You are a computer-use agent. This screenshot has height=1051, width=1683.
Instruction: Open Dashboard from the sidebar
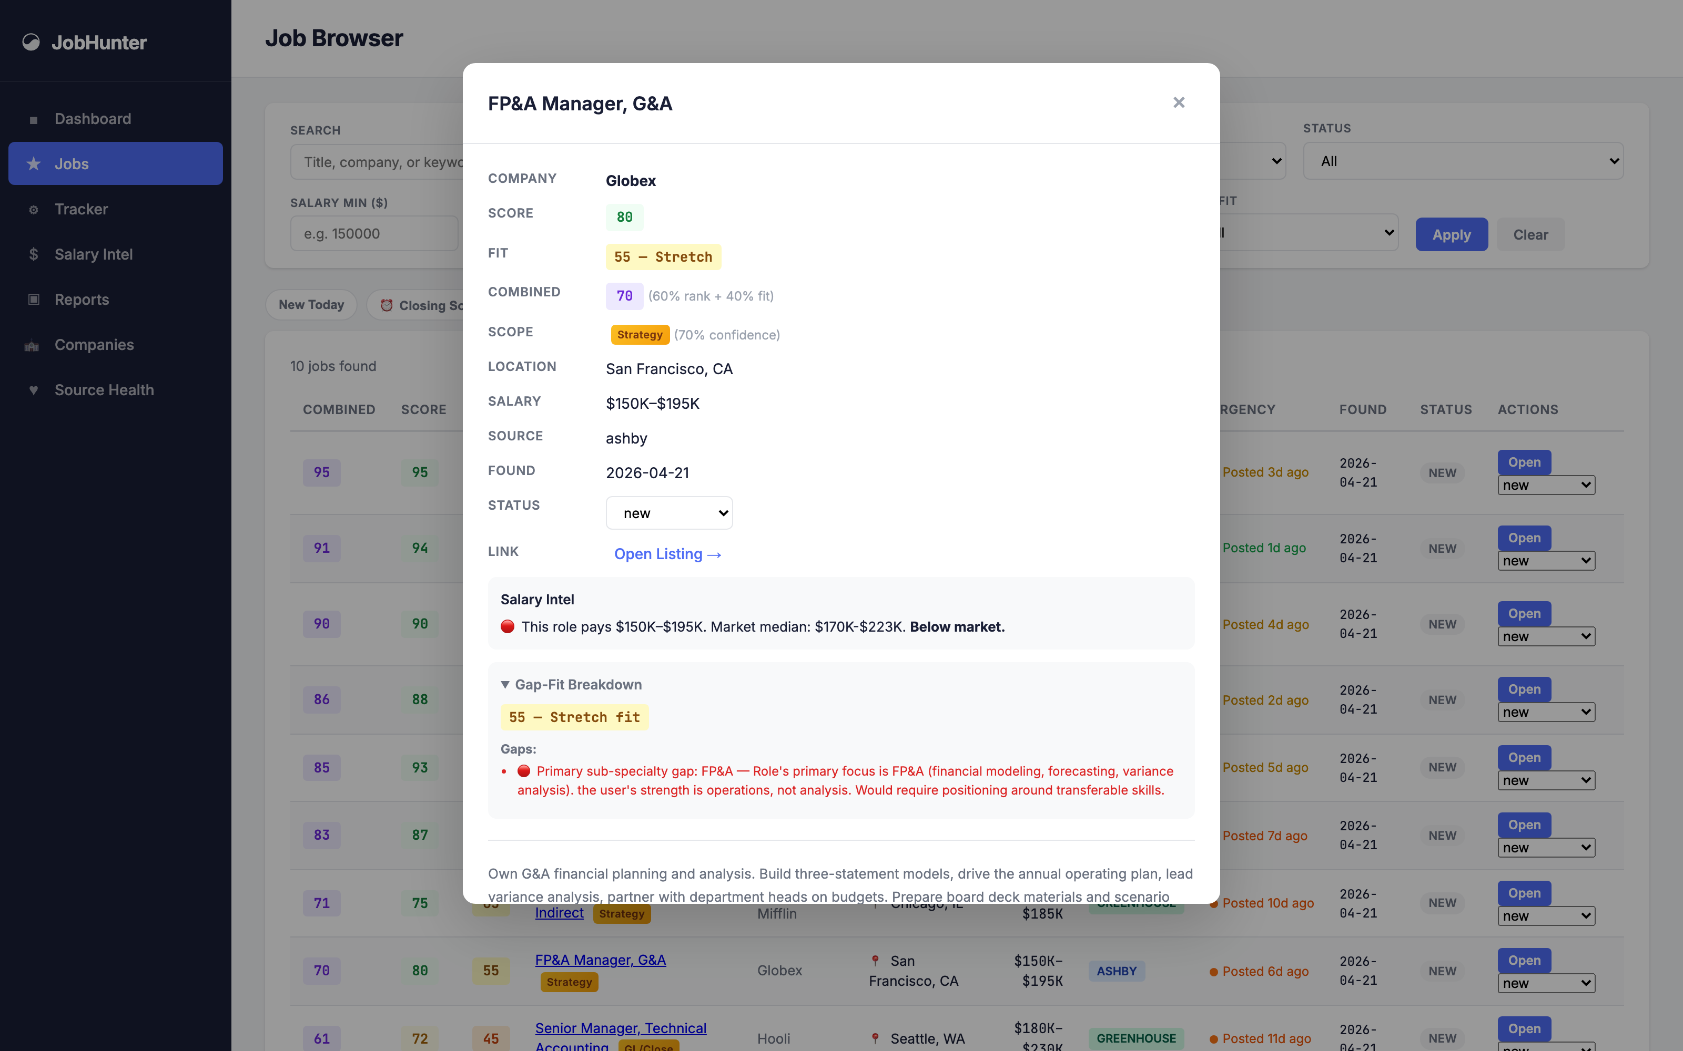point(116,119)
